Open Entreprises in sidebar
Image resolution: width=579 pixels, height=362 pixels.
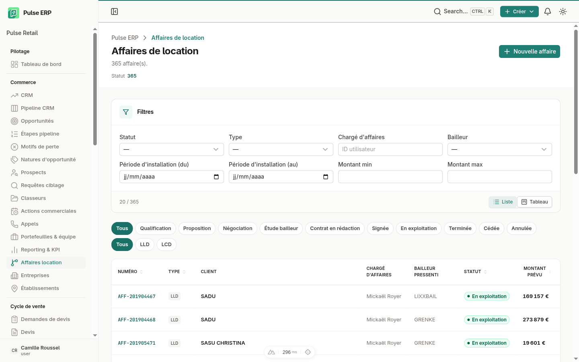coord(46,276)
